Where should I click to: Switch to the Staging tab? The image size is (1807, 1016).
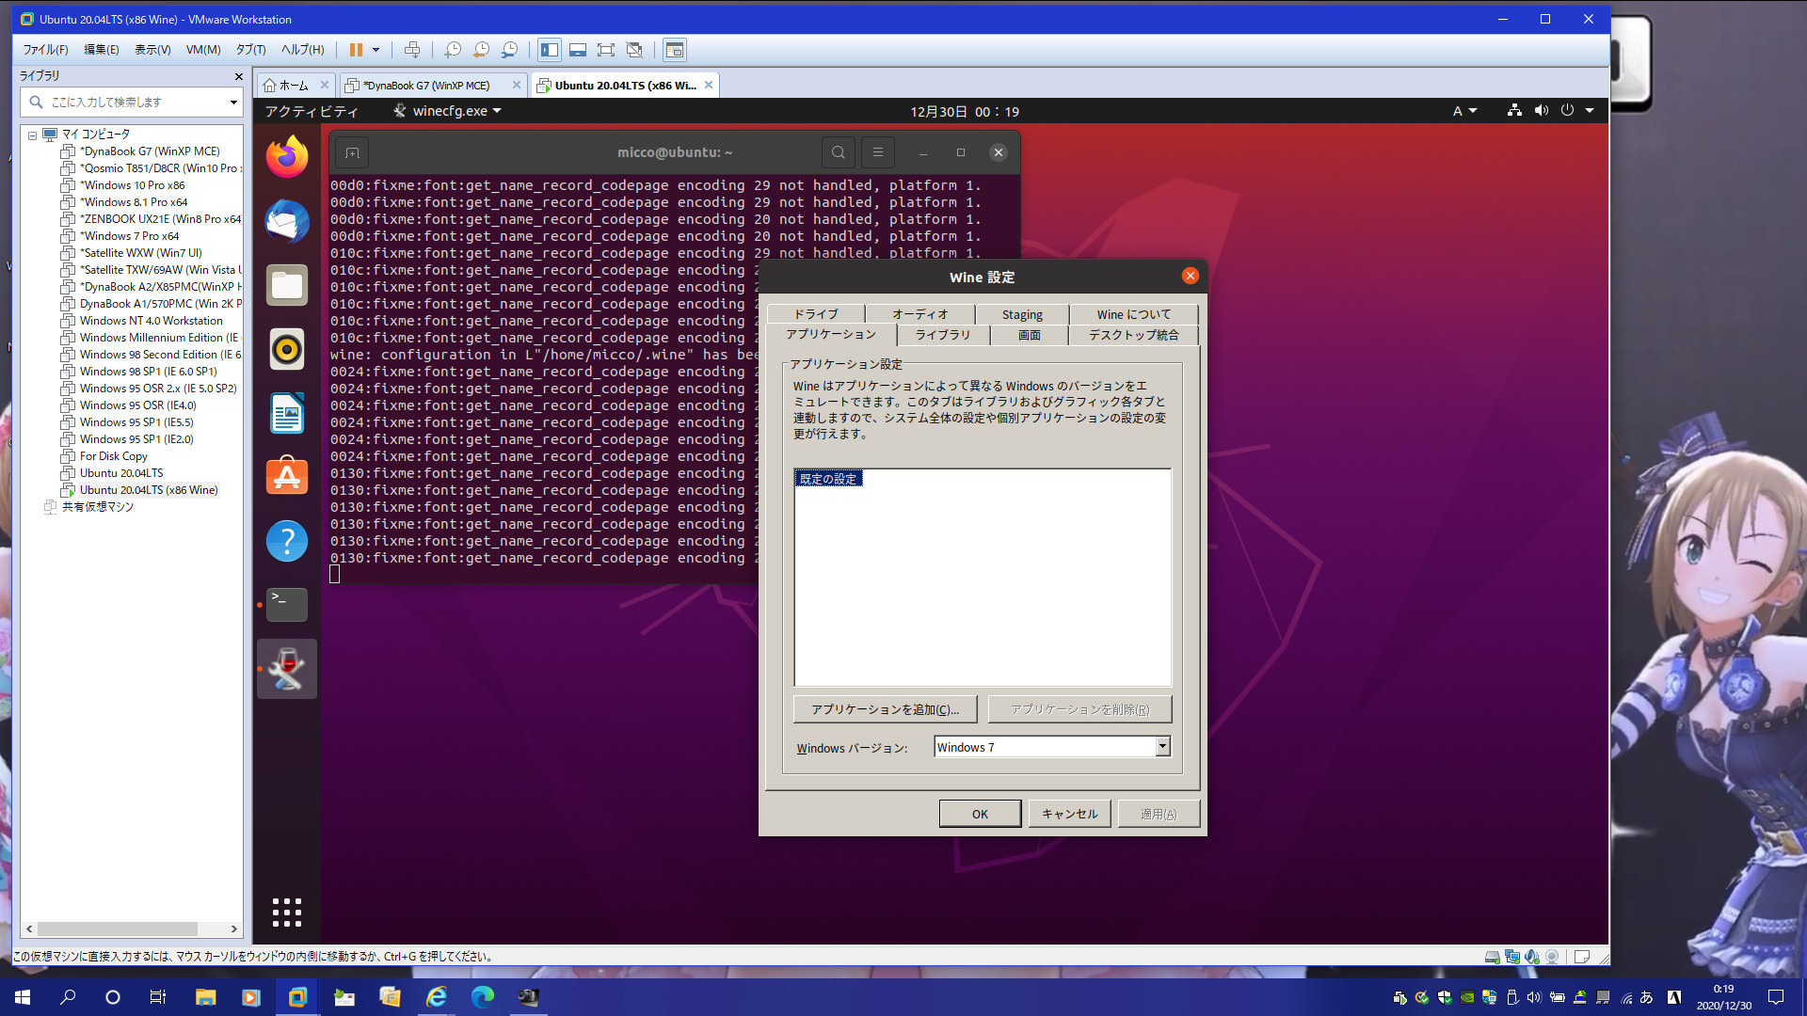[1022, 314]
